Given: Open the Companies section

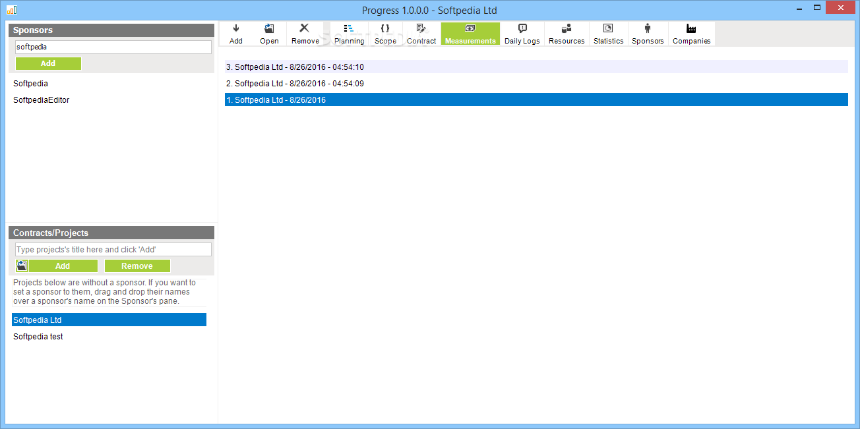Looking at the screenshot, I should click(x=691, y=34).
